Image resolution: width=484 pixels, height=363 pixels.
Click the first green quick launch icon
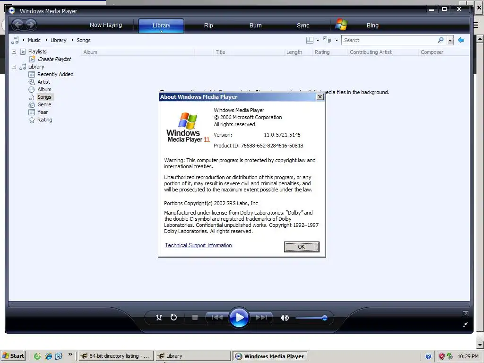pos(37,356)
